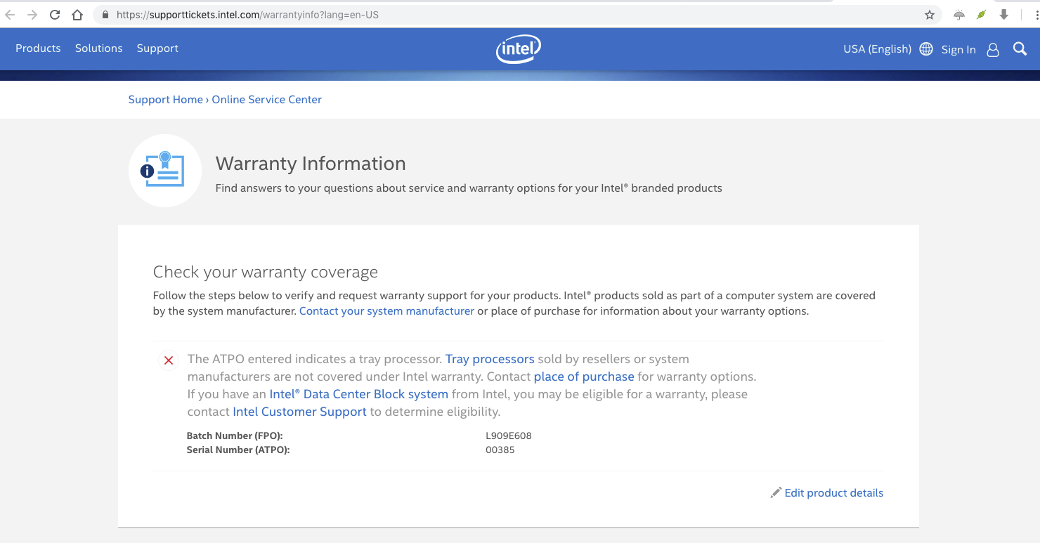Open the Products menu

pos(38,48)
